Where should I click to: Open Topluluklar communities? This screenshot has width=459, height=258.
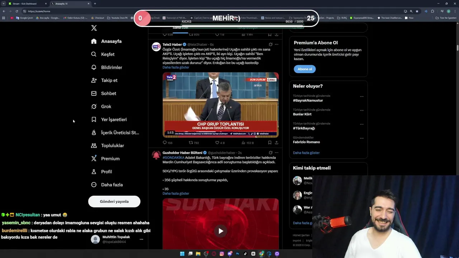[108, 145]
